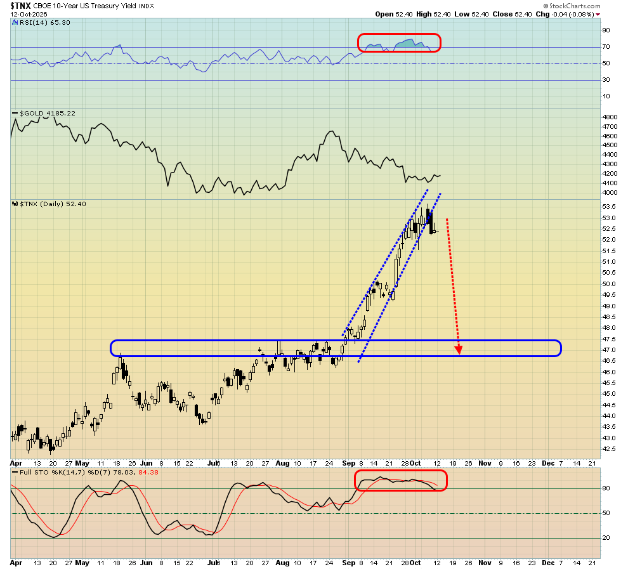Click the 90 level on the RSI scale
This screenshot has height=569, width=628.
(606, 30)
